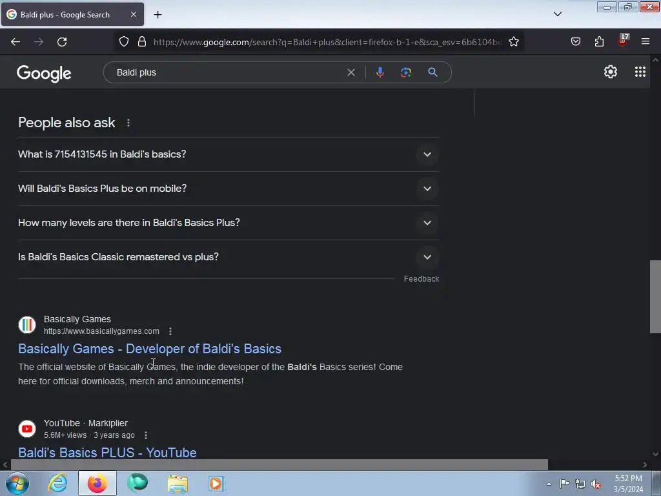Click the Basically Games site favicon
Viewport: 661px width, 496px height.
tap(27, 325)
